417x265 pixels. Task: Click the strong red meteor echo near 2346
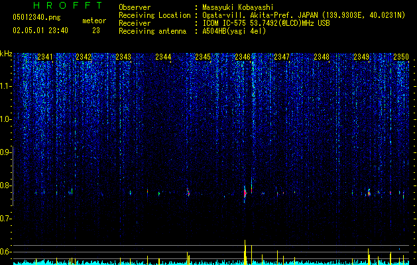point(245,193)
